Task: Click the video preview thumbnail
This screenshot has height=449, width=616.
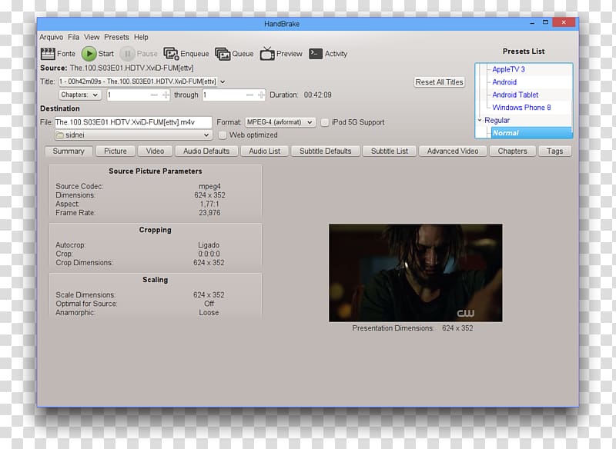Action: coord(415,273)
